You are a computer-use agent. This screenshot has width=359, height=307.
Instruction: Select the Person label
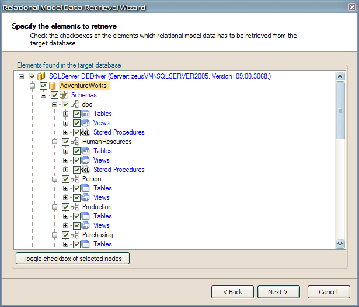(92, 179)
